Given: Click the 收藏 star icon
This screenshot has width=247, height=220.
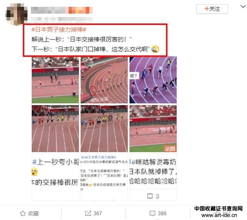Looking at the screenshot, I should (x=23, y=213).
